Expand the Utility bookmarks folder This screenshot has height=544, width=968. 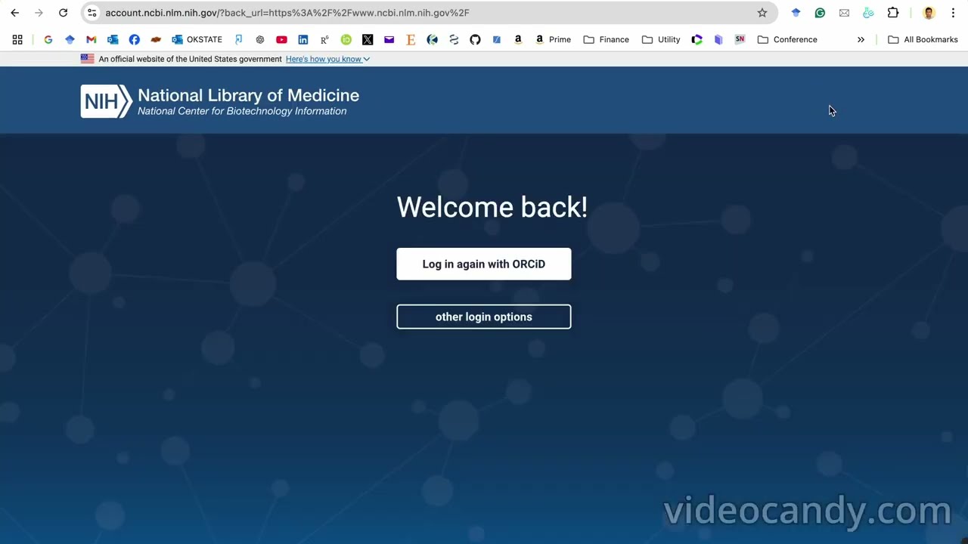tap(661, 39)
